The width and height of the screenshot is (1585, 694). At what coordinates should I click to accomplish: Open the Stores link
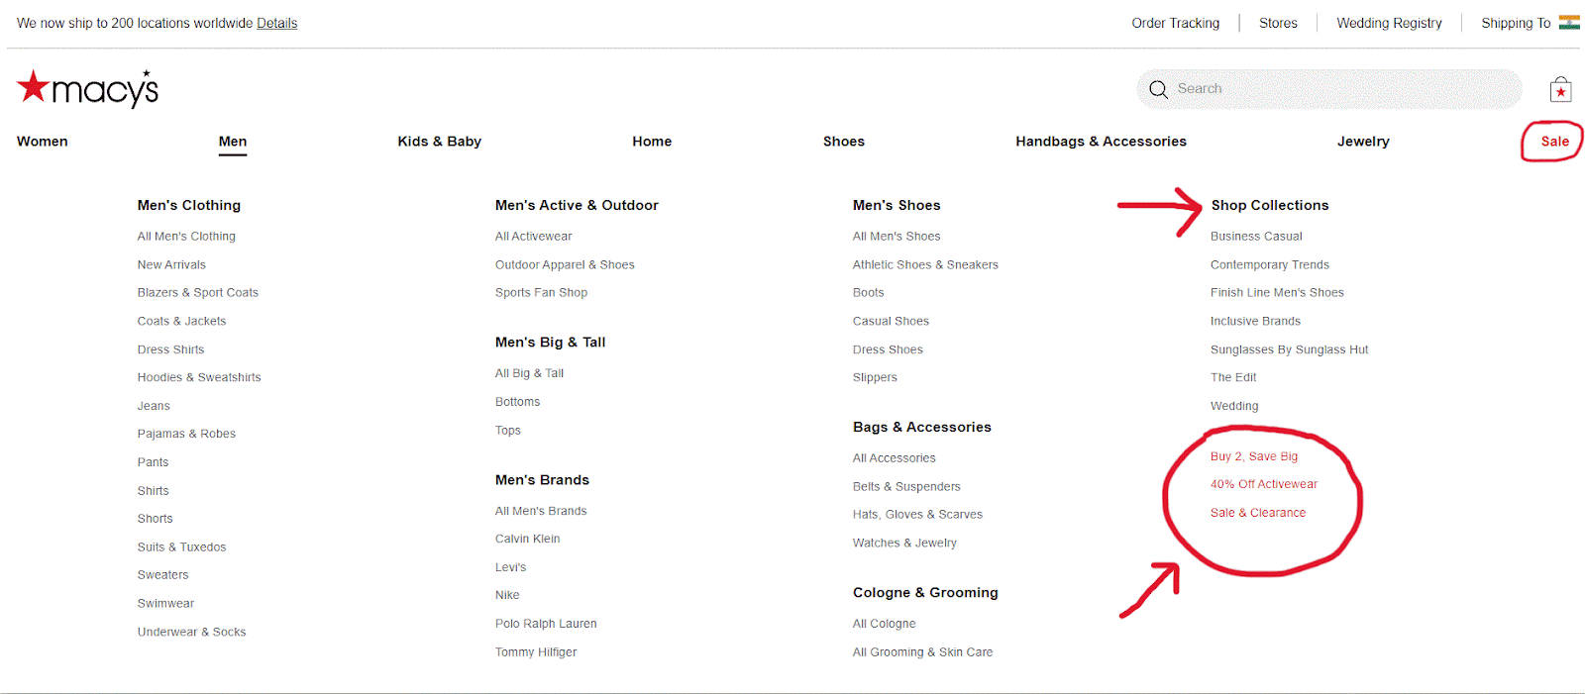click(1278, 23)
